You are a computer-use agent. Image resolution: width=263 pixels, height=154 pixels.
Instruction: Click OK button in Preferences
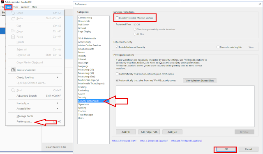[226, 149]
